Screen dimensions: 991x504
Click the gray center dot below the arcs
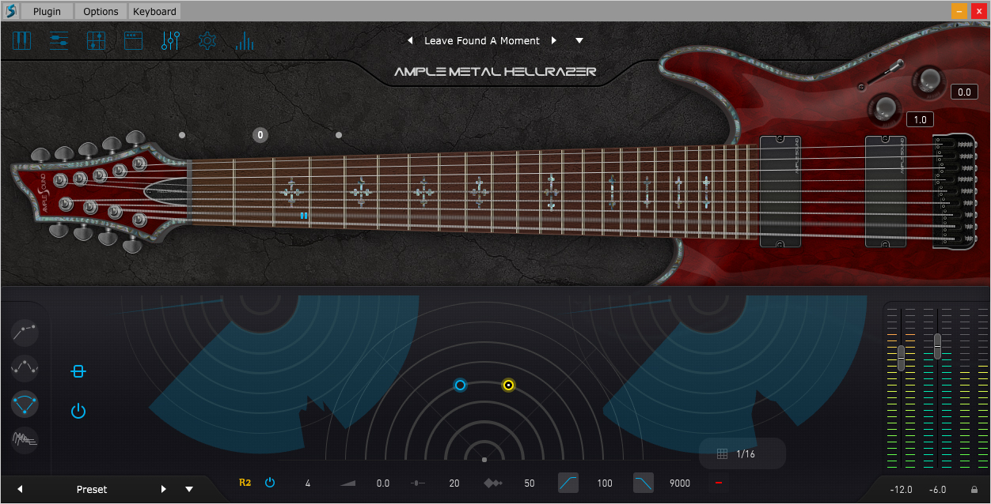click(x=484, y=459)
